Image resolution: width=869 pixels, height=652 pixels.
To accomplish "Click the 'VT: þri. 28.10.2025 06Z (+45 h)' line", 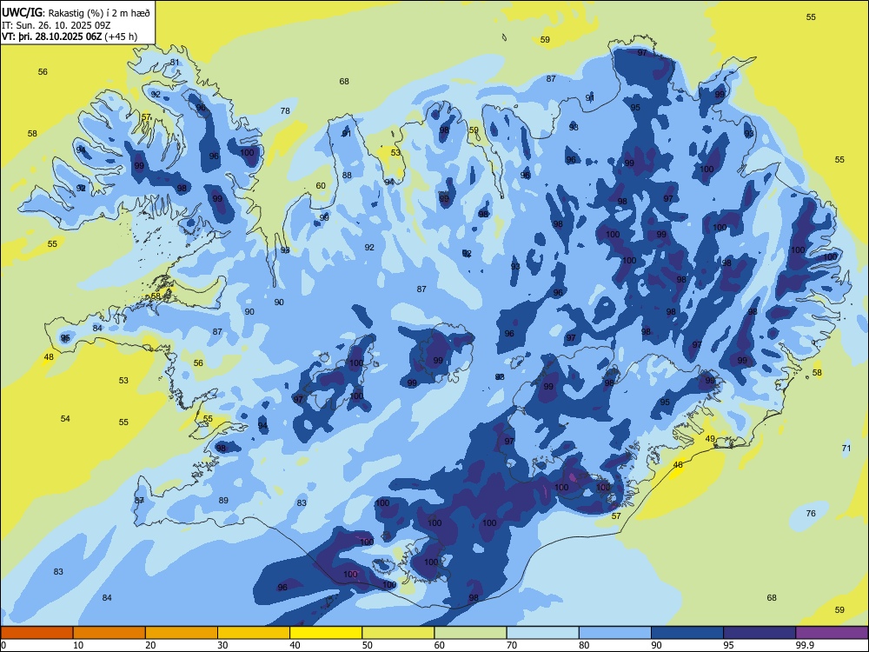I will (70, 37).
